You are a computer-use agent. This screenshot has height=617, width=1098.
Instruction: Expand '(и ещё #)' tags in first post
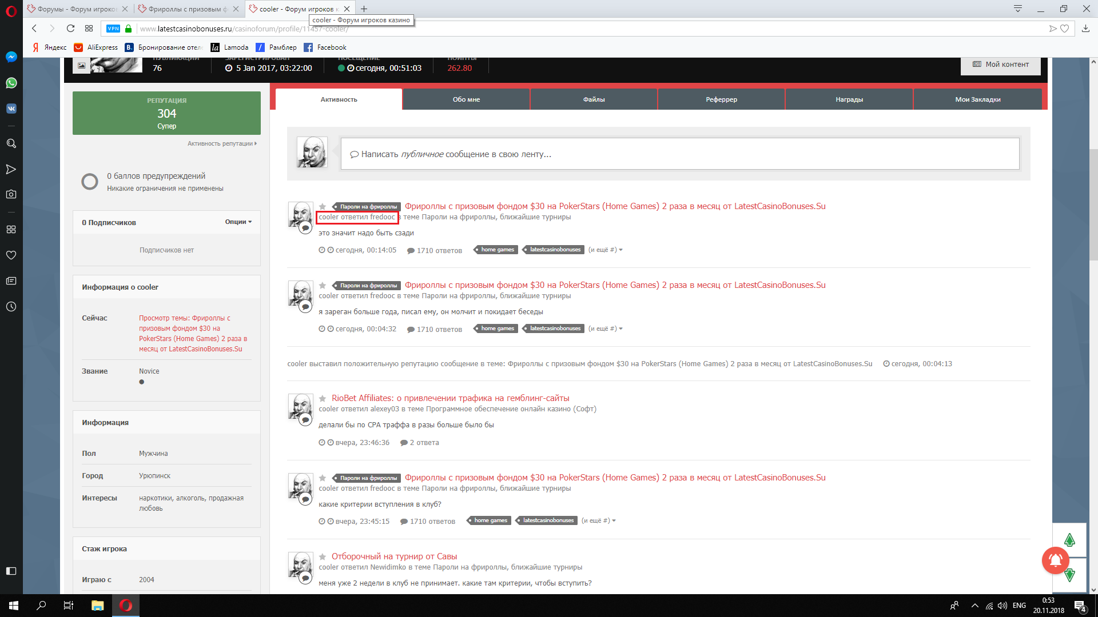(x=605, y=250)
